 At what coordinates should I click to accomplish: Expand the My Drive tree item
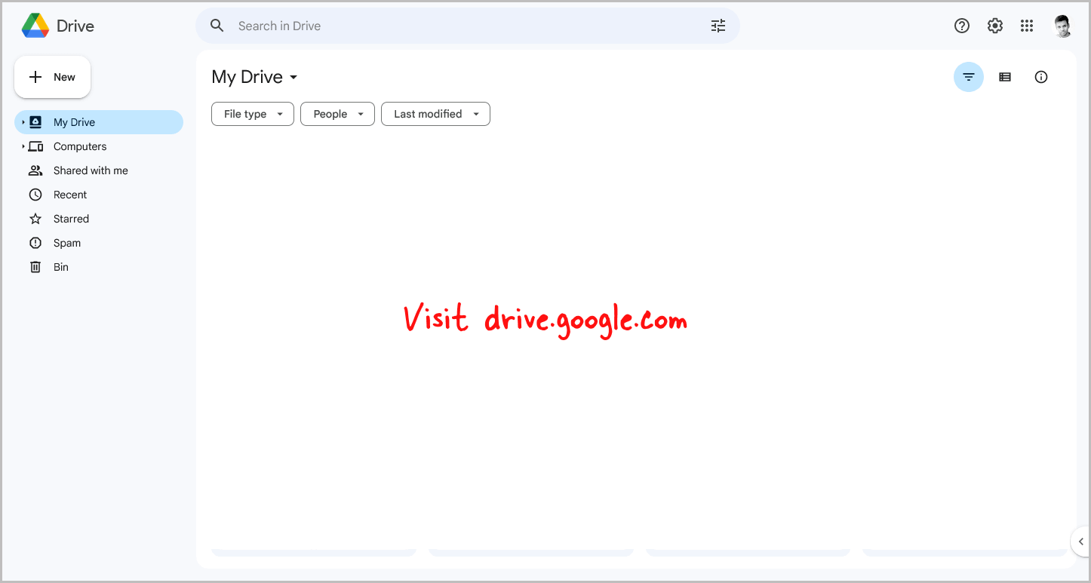(22, 121)
